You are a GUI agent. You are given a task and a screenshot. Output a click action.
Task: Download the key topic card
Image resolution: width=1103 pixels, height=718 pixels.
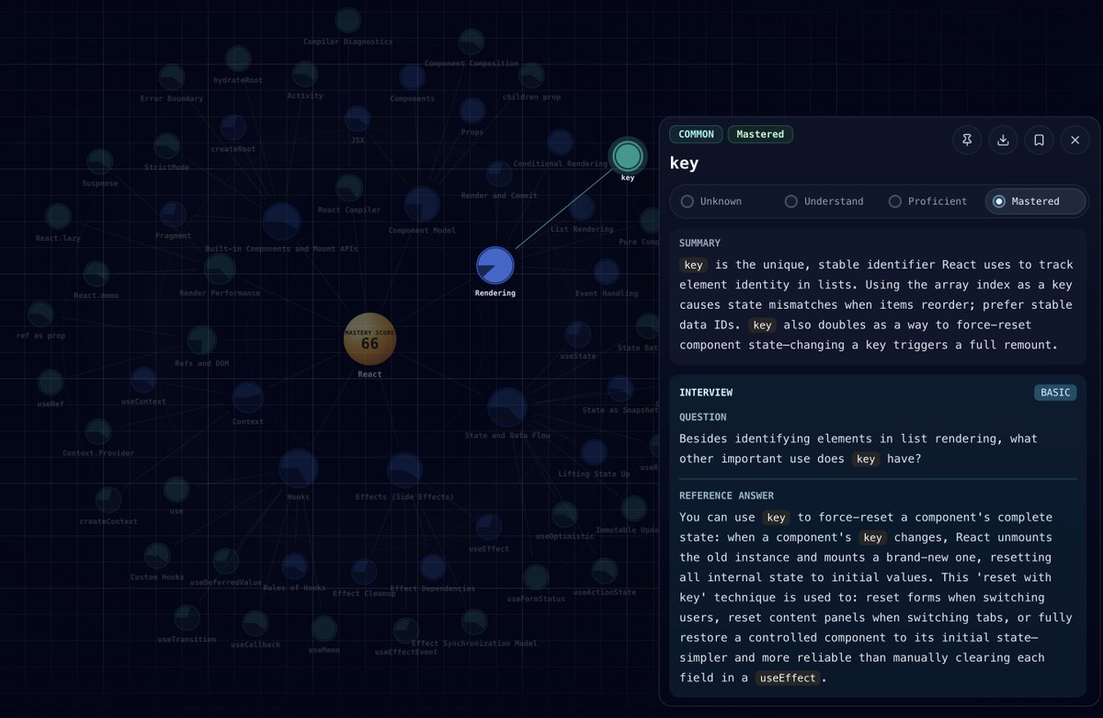[x=1003, y=140]
